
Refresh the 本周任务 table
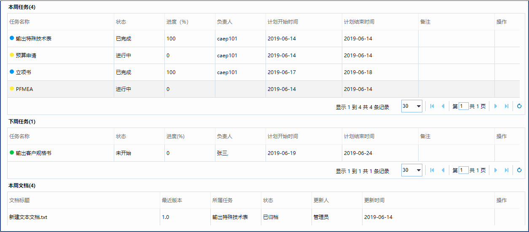pyautogui.click(x=519, y=107)
